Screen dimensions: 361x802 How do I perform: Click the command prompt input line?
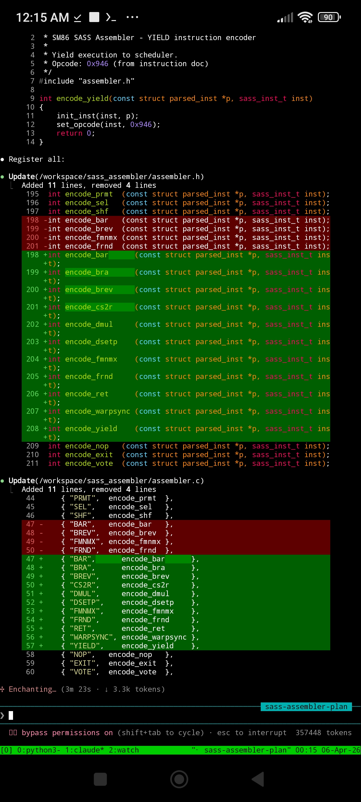(x=180, y=715)
